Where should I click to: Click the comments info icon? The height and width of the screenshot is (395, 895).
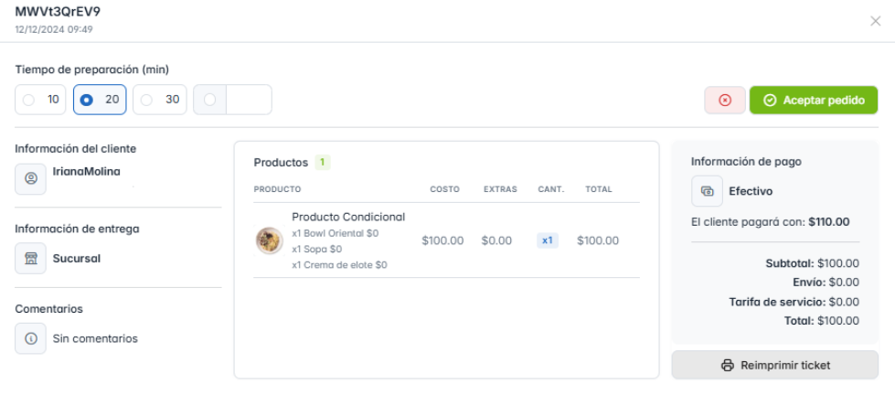point(30,338)
